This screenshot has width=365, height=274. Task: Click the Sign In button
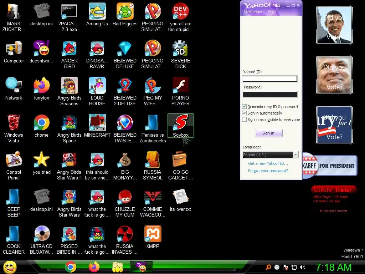point(268,133)
